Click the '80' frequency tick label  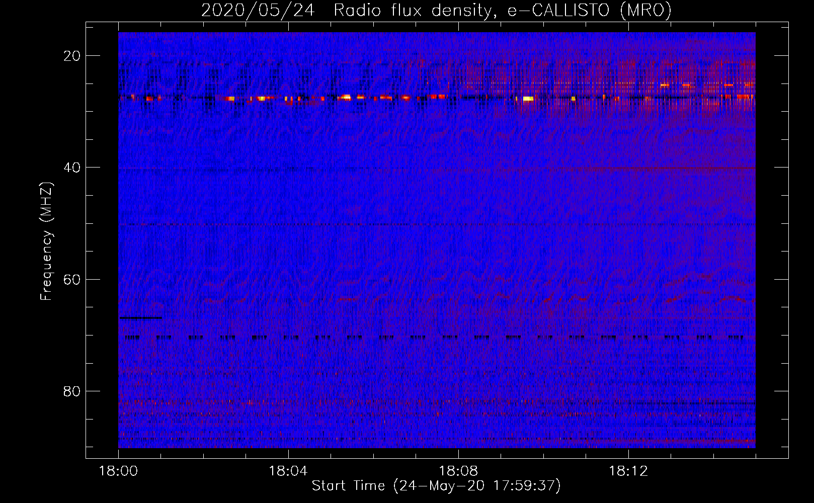click(72, 391)
